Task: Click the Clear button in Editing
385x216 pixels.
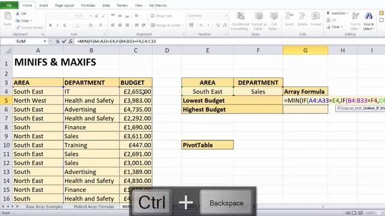Action: (x=335, y=27)
